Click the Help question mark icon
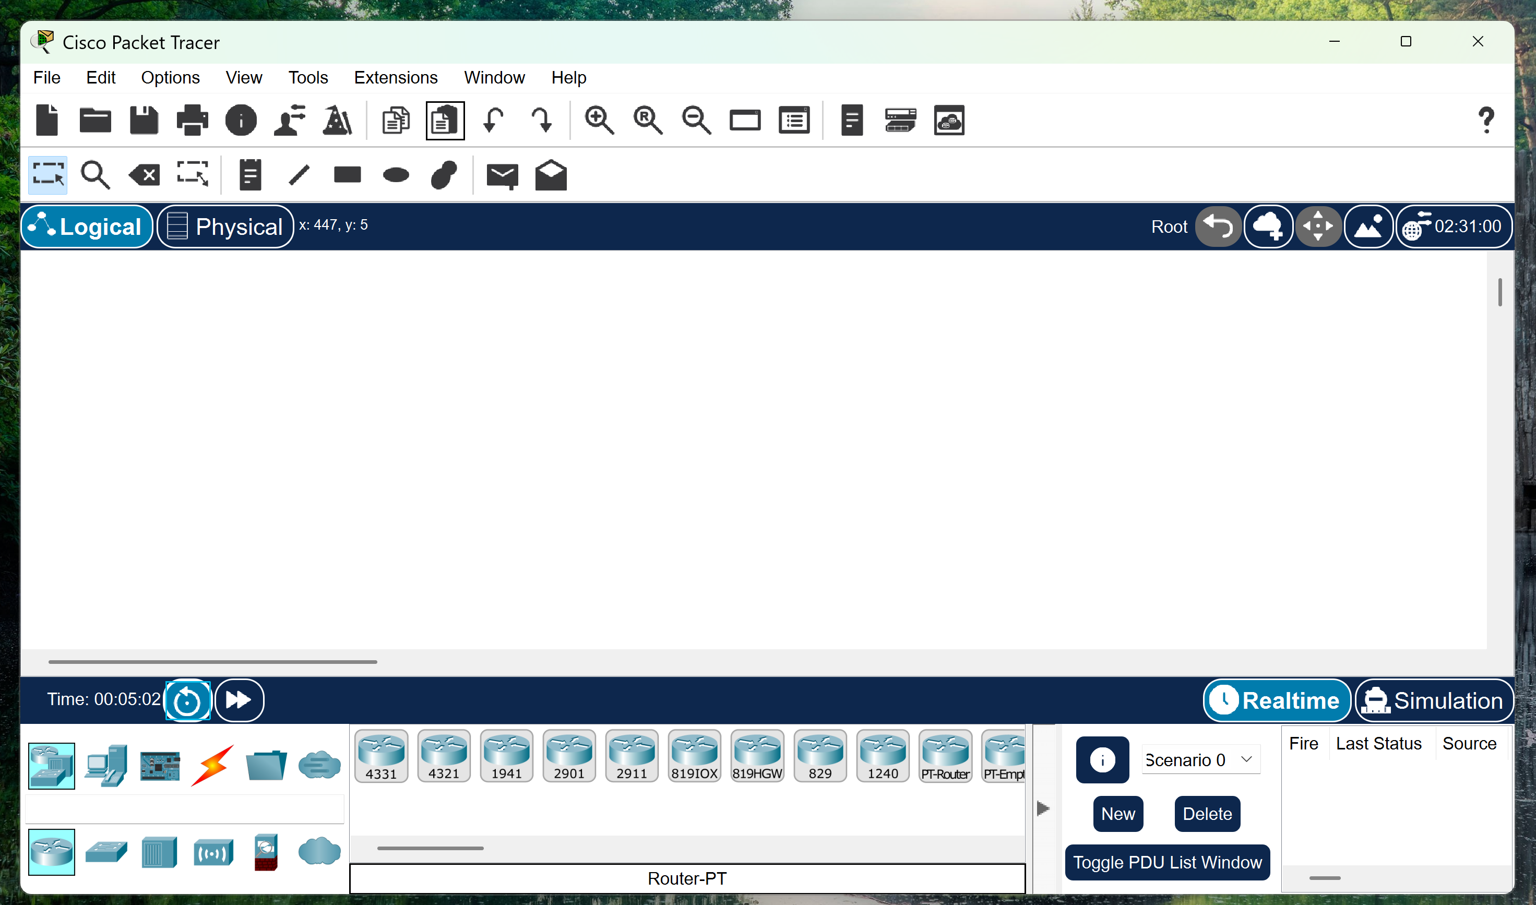 1486,120
